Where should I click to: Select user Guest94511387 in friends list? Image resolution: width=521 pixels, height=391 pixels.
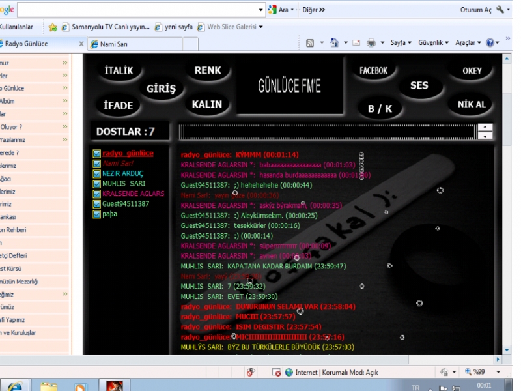[x=126, y=204]
